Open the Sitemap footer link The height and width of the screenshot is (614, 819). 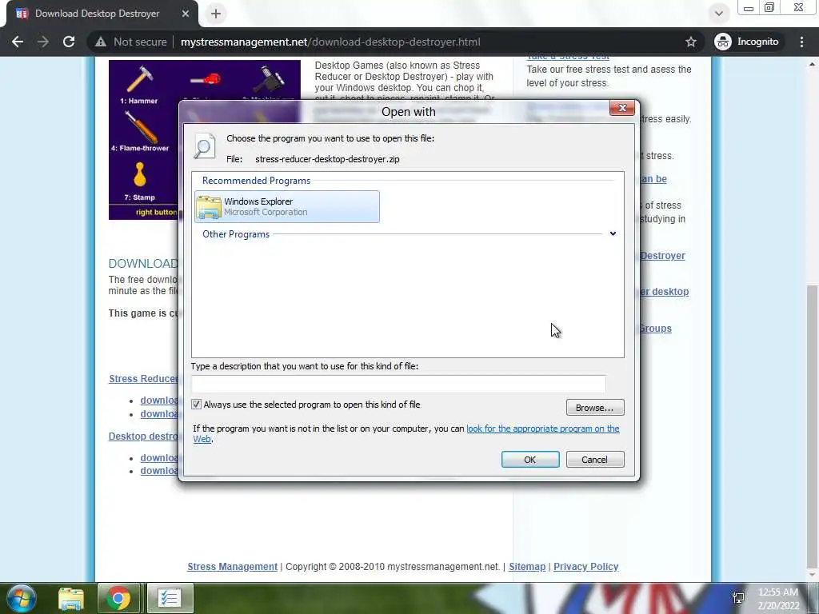tap(527, 567)
